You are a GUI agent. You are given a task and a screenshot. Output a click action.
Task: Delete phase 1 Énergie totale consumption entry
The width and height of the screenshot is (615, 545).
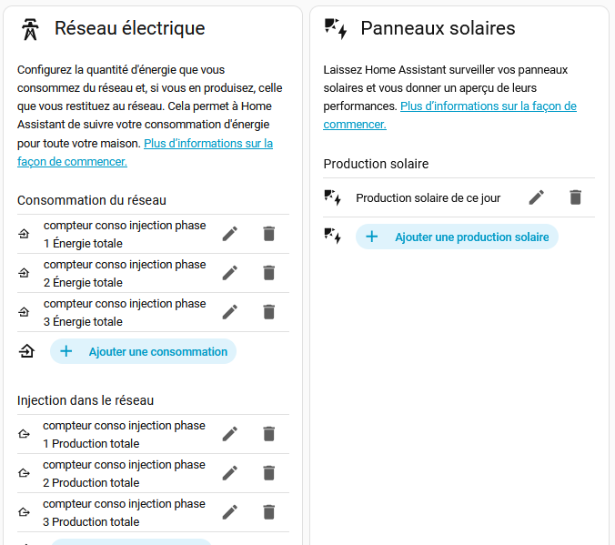click(x=268, y=234)
